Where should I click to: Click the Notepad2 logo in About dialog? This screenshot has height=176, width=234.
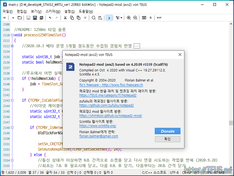point(70,67)
